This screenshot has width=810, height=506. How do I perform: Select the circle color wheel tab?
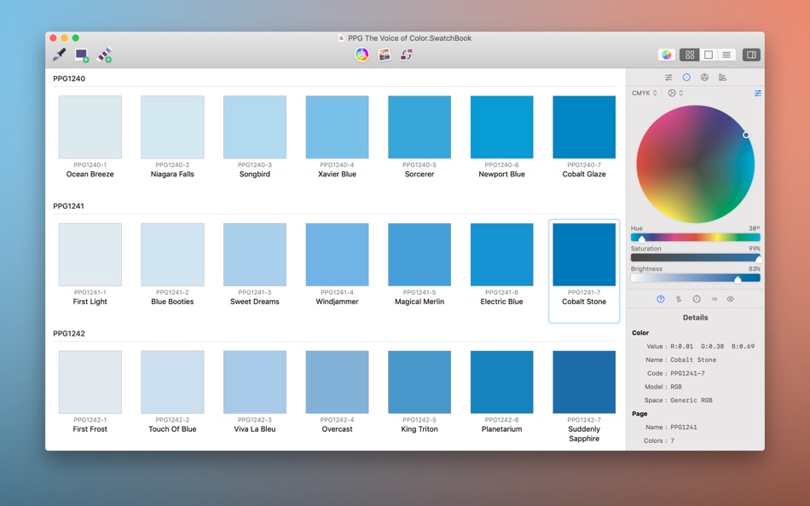coord(686,78)
